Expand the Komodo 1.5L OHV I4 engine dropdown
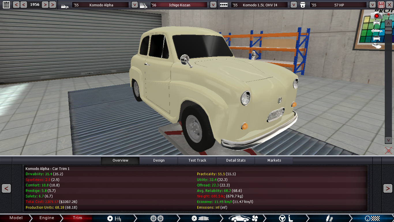The image size is (394, 222). click(x=293, y=5)
